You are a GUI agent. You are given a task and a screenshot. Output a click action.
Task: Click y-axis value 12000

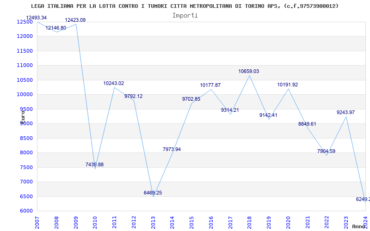pos(25,36)
